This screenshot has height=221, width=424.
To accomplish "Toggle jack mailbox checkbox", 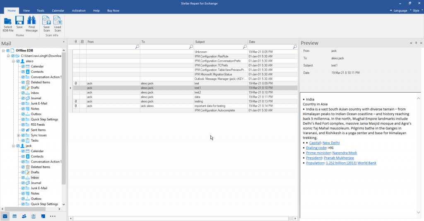I will pos(18,146).
